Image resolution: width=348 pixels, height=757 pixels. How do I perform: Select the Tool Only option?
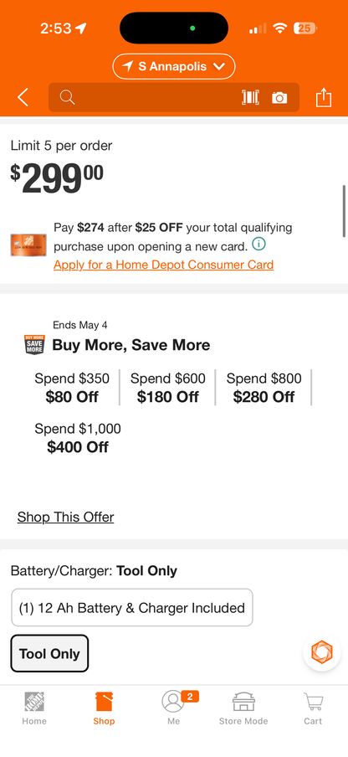(x=49, y=653)
